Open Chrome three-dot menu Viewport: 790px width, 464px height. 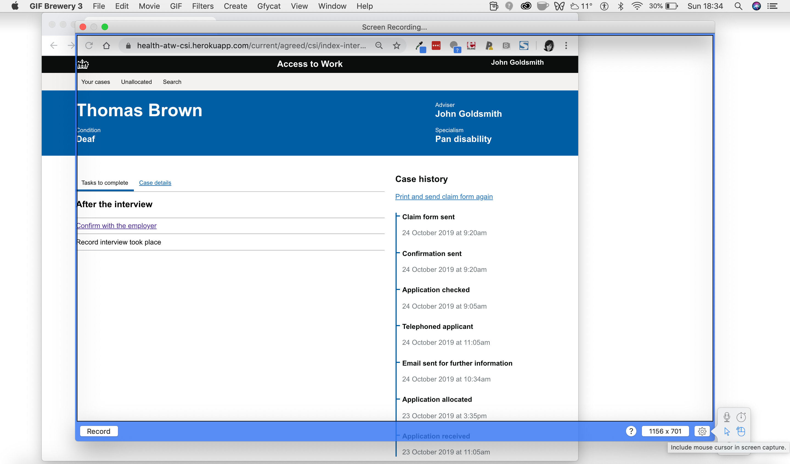tap(566, 45)
